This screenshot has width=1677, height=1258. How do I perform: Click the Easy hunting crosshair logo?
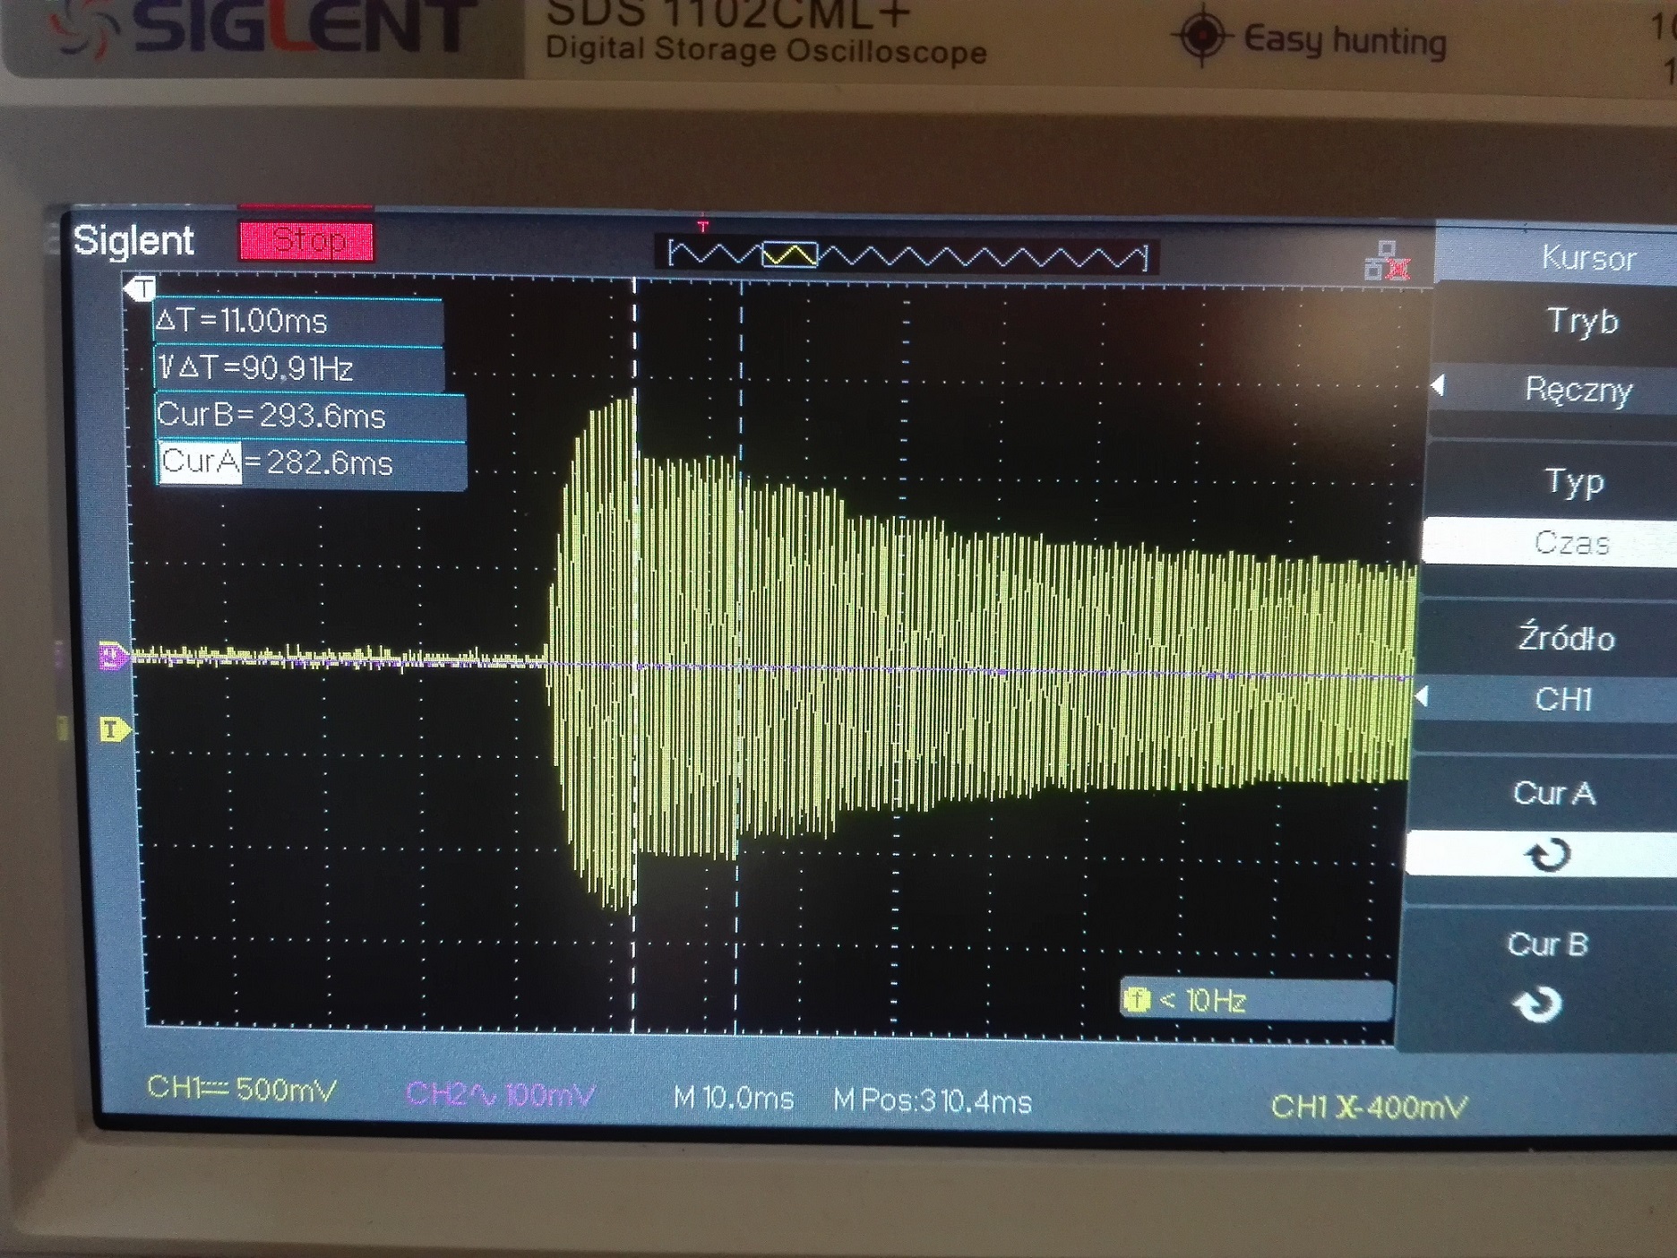tap(1202, 36)
